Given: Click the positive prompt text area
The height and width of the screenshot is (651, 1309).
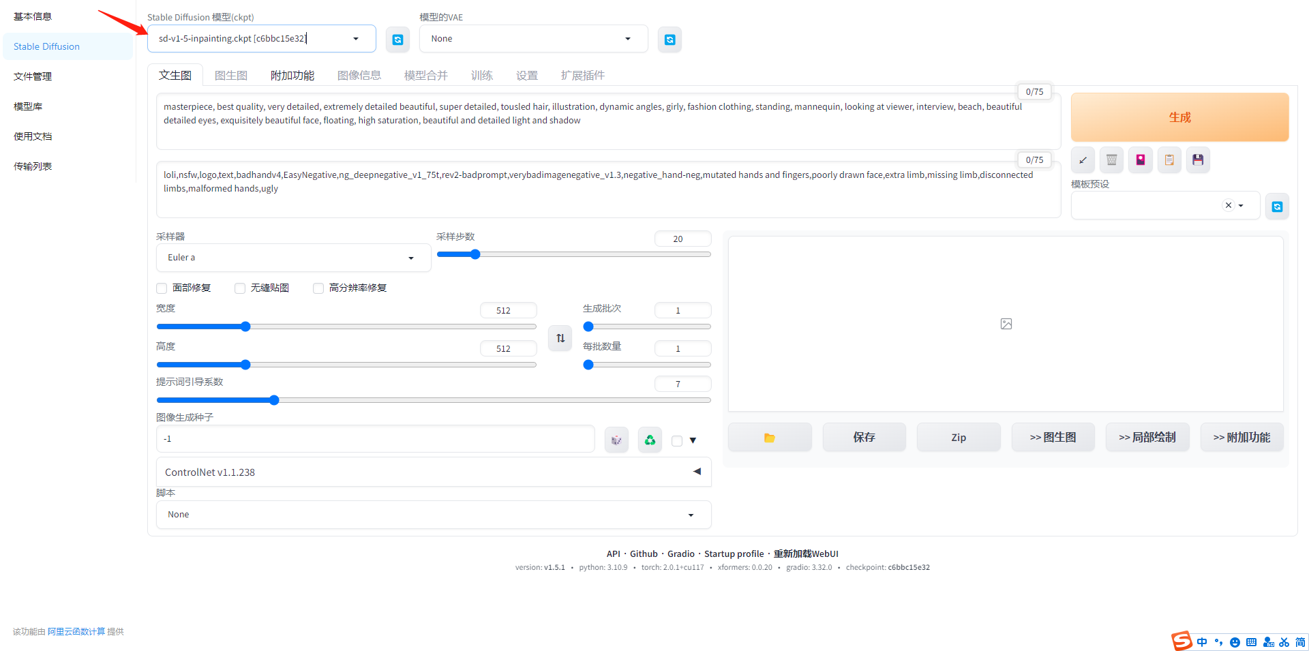Looking at the screenshot, I should (608, 121).
